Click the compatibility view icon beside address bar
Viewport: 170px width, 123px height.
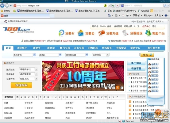point(105,6)
